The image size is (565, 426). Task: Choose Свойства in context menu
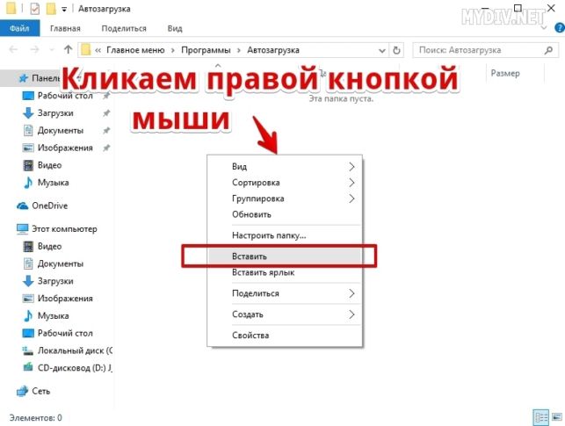coord(285,336)
